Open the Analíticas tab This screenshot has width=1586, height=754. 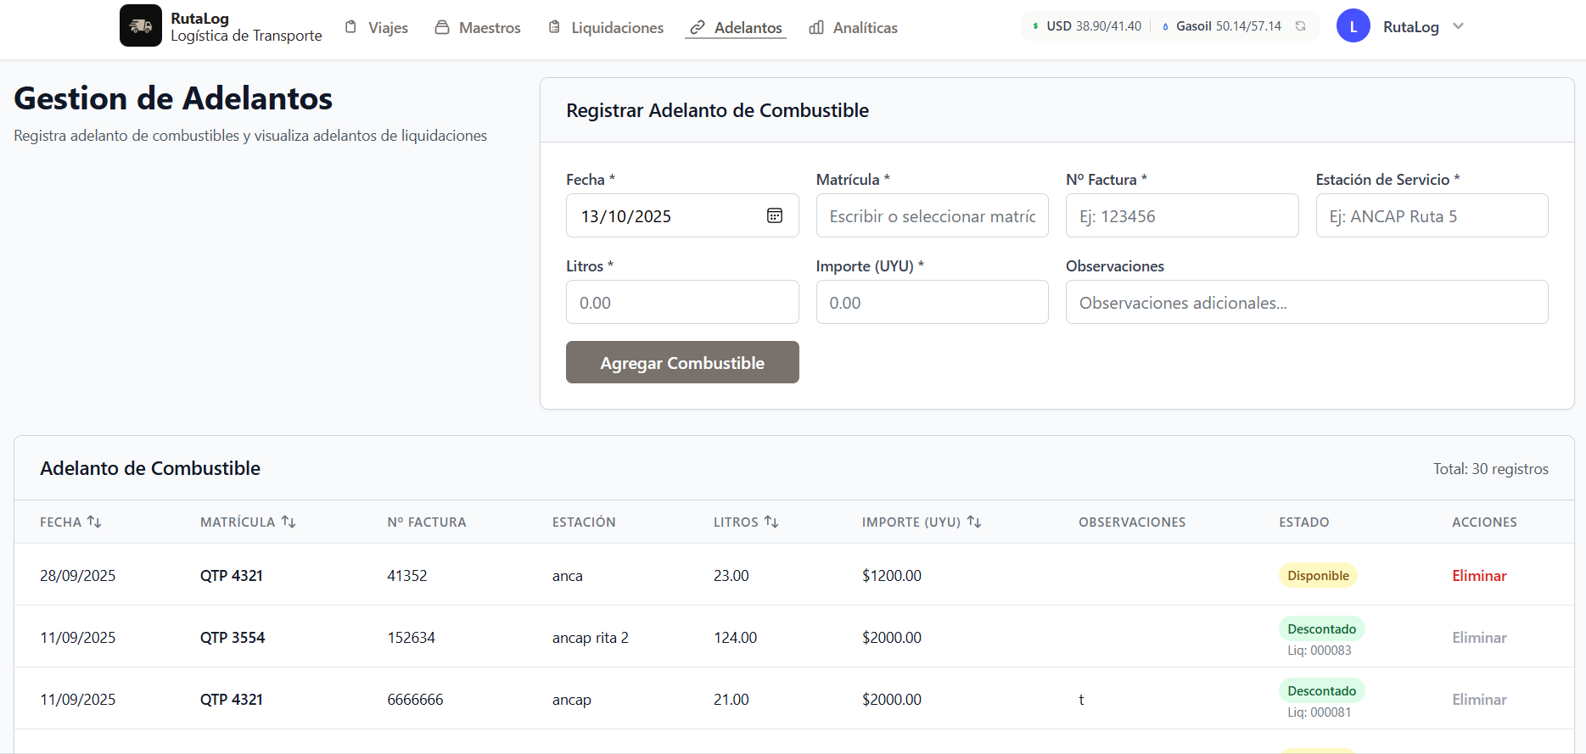tap(854, 27)
